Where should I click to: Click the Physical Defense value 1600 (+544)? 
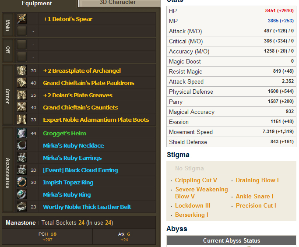pos(281,91)
